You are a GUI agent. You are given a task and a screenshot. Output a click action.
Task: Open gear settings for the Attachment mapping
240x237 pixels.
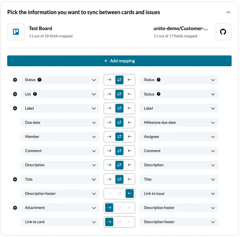pos(15,208)
